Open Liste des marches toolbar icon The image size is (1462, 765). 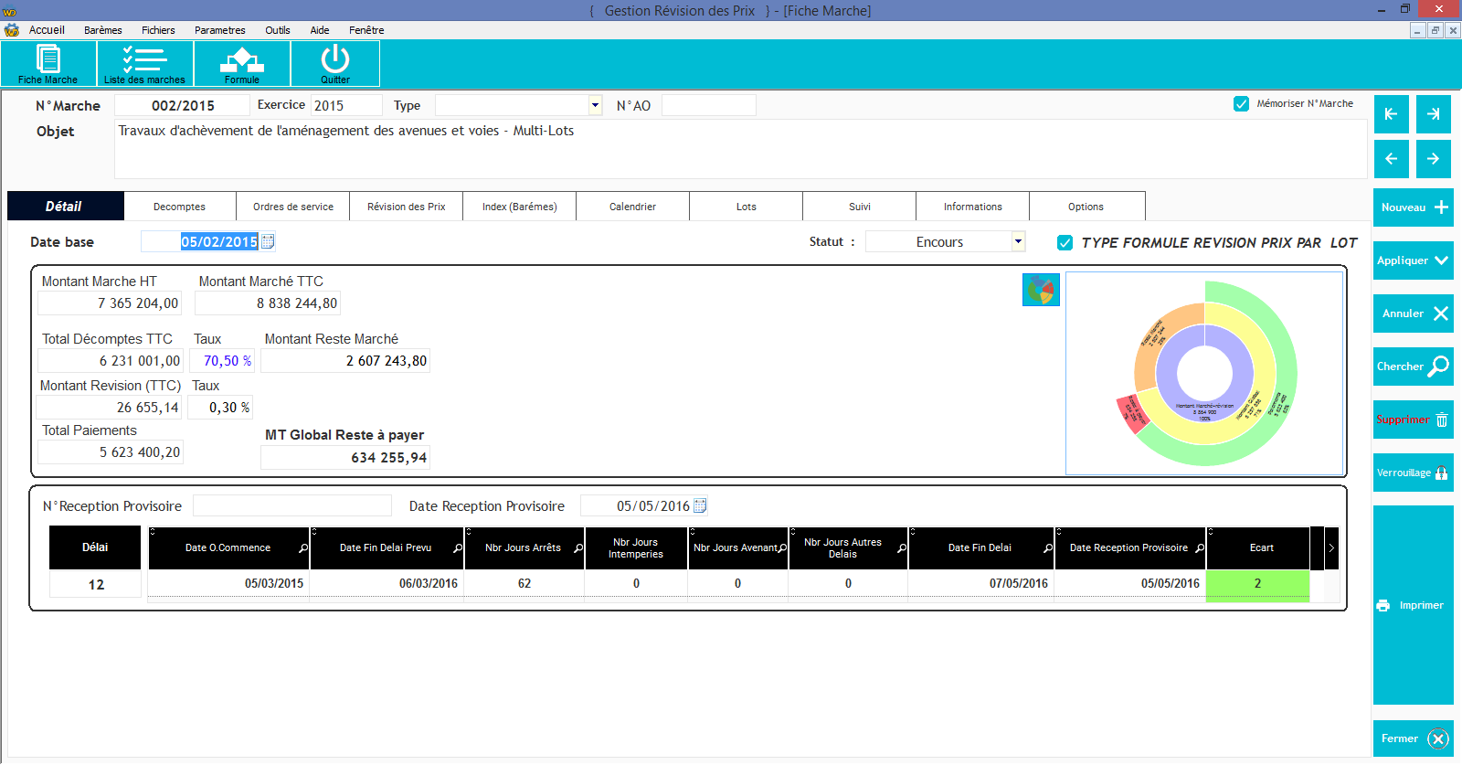click(144, 63)
